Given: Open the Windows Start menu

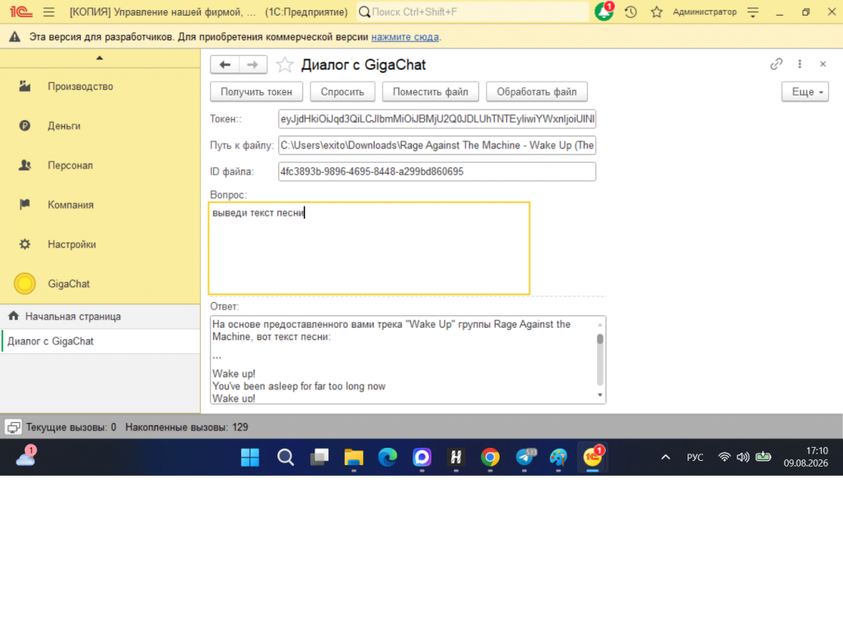Looking at the screenshot, I should click(x=250, y=458).
